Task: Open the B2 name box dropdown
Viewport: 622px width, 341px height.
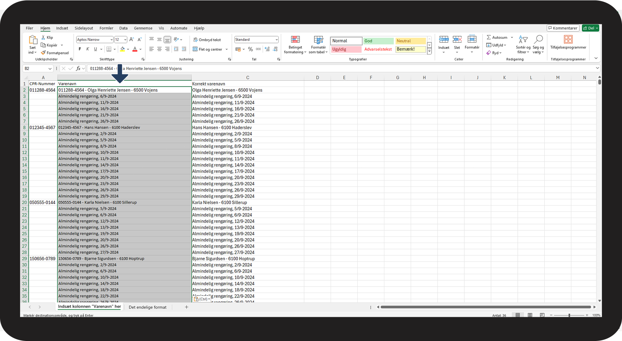Action: click(50, 69)
